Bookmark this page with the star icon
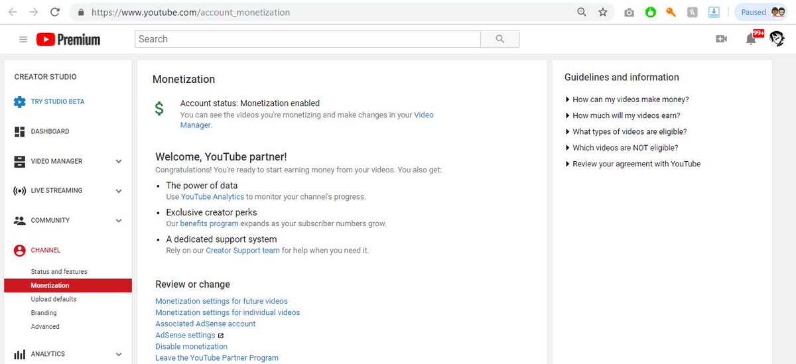The height and width of the screenshot is (364, 796). click(602, 12)
